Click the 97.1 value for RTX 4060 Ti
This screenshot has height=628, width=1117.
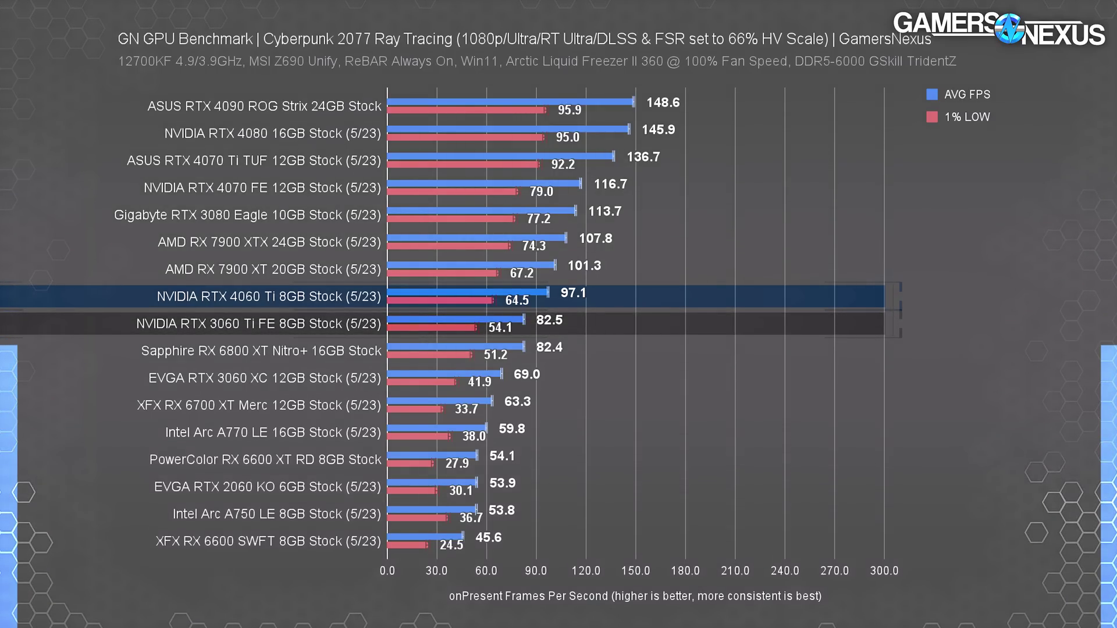(573, 293)
